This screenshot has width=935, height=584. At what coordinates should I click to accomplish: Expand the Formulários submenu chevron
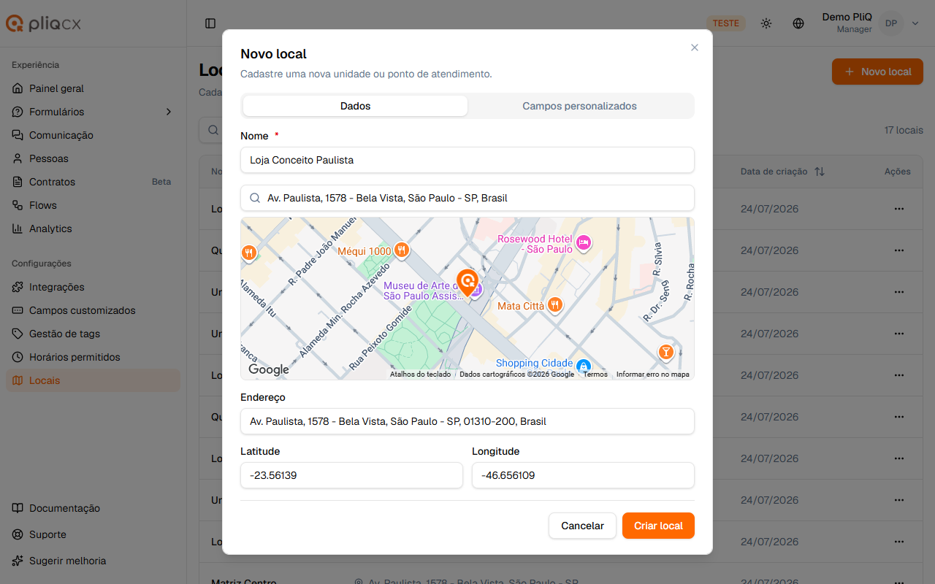coord(169,112)
